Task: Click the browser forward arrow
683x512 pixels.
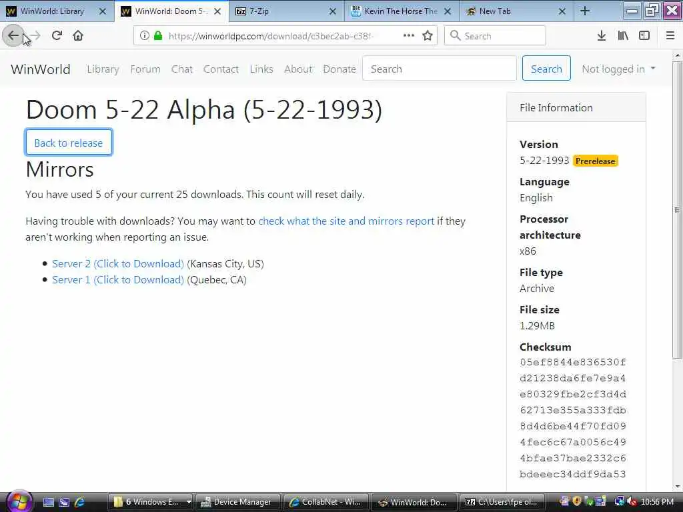Action: (35, 36)
